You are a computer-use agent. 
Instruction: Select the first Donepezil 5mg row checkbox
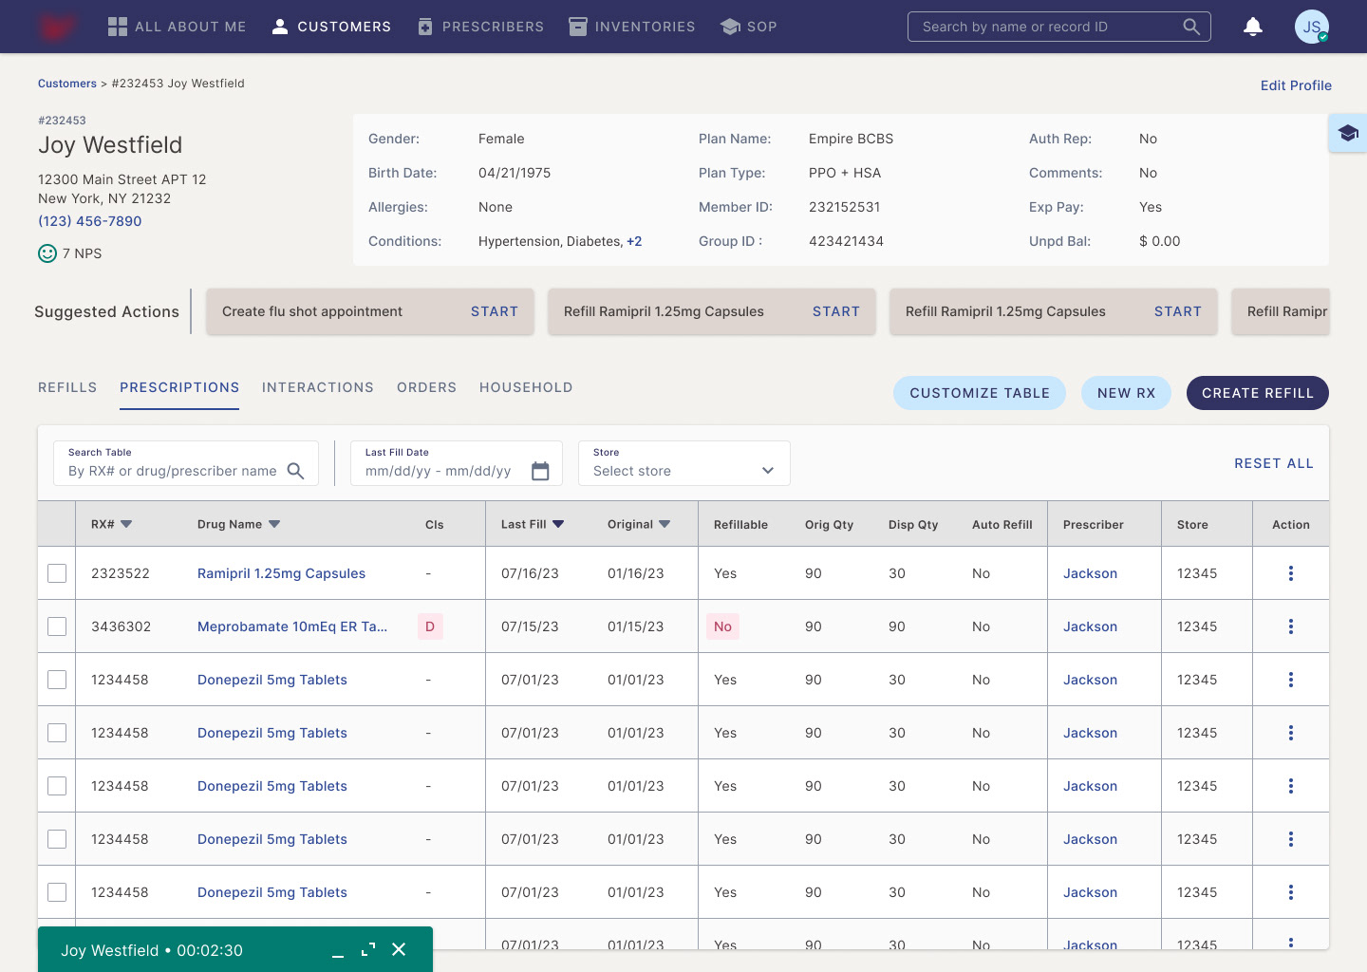click(x=57, y=680)
